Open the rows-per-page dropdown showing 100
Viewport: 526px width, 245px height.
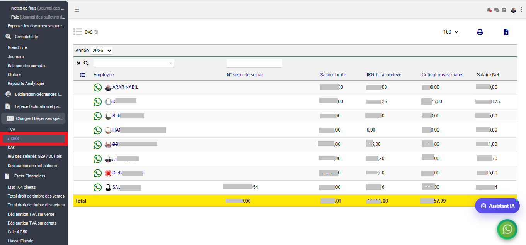[451, 32]
